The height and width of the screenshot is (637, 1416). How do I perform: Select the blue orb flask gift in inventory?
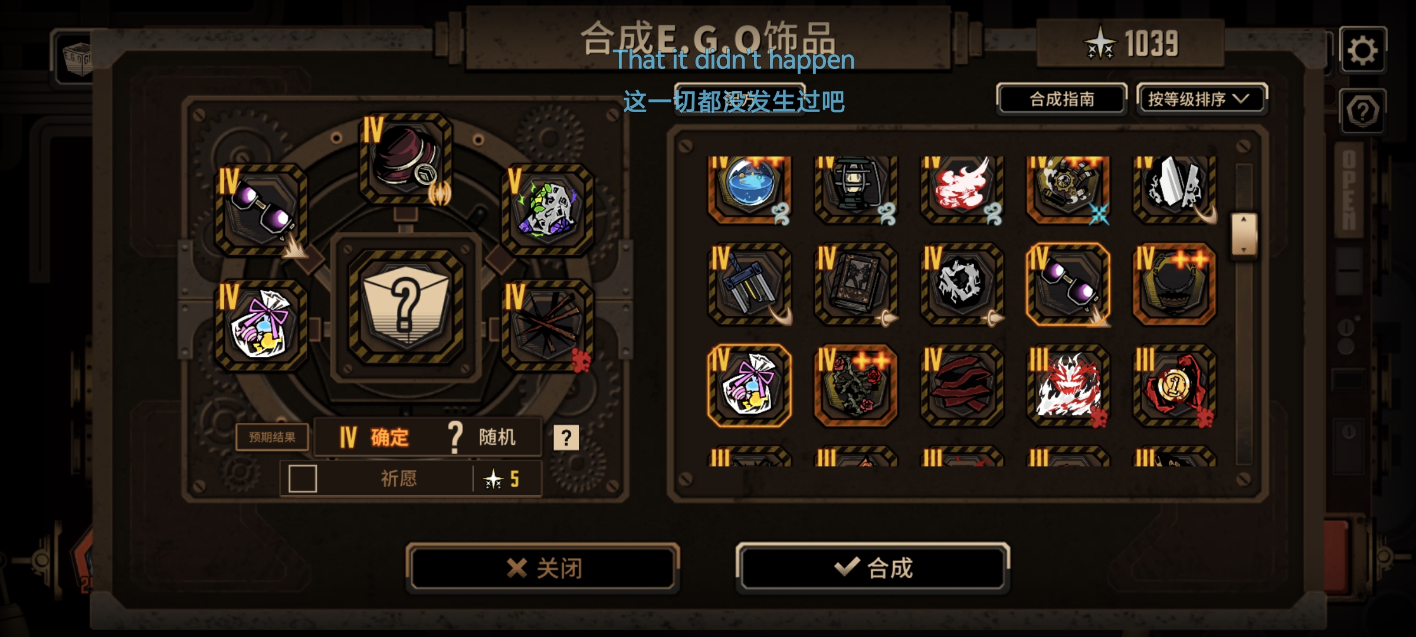point(749,189)
